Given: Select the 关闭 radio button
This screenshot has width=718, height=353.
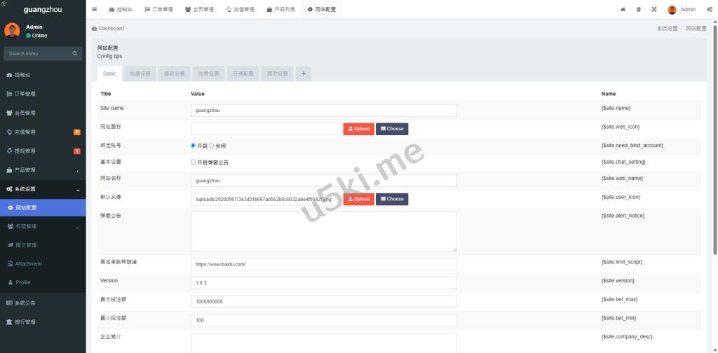Looking at the screenshot, I should tap(212, 146).
